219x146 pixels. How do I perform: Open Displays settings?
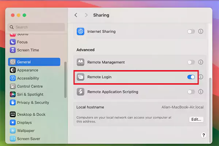click(34, 123)
